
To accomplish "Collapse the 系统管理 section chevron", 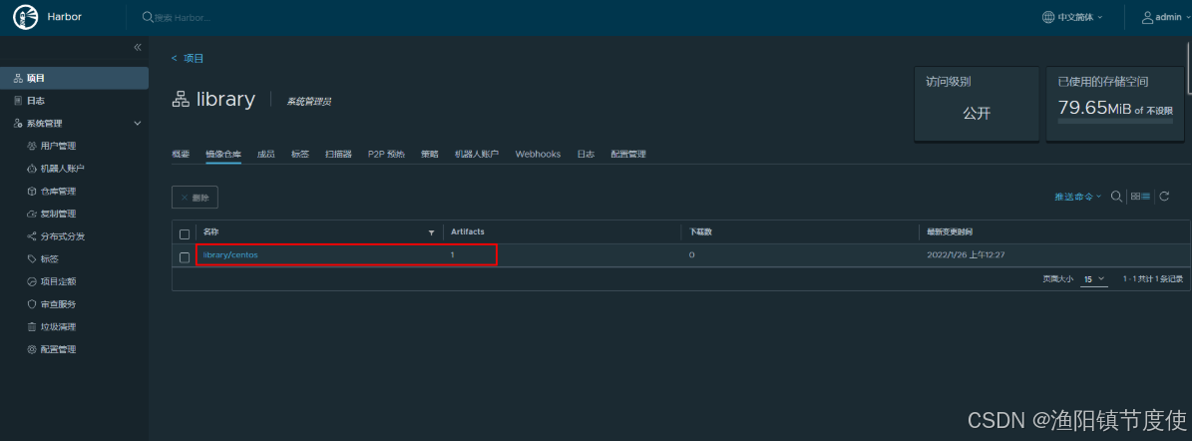I will coord(138,123).
